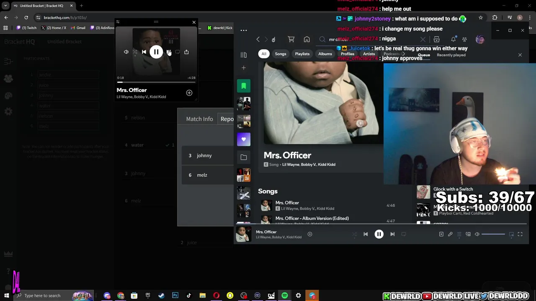This screenshot has width=536, height=301.
Task: Add Mrs. Officer to library from miniplayer
Action: [x=189, y=93]
